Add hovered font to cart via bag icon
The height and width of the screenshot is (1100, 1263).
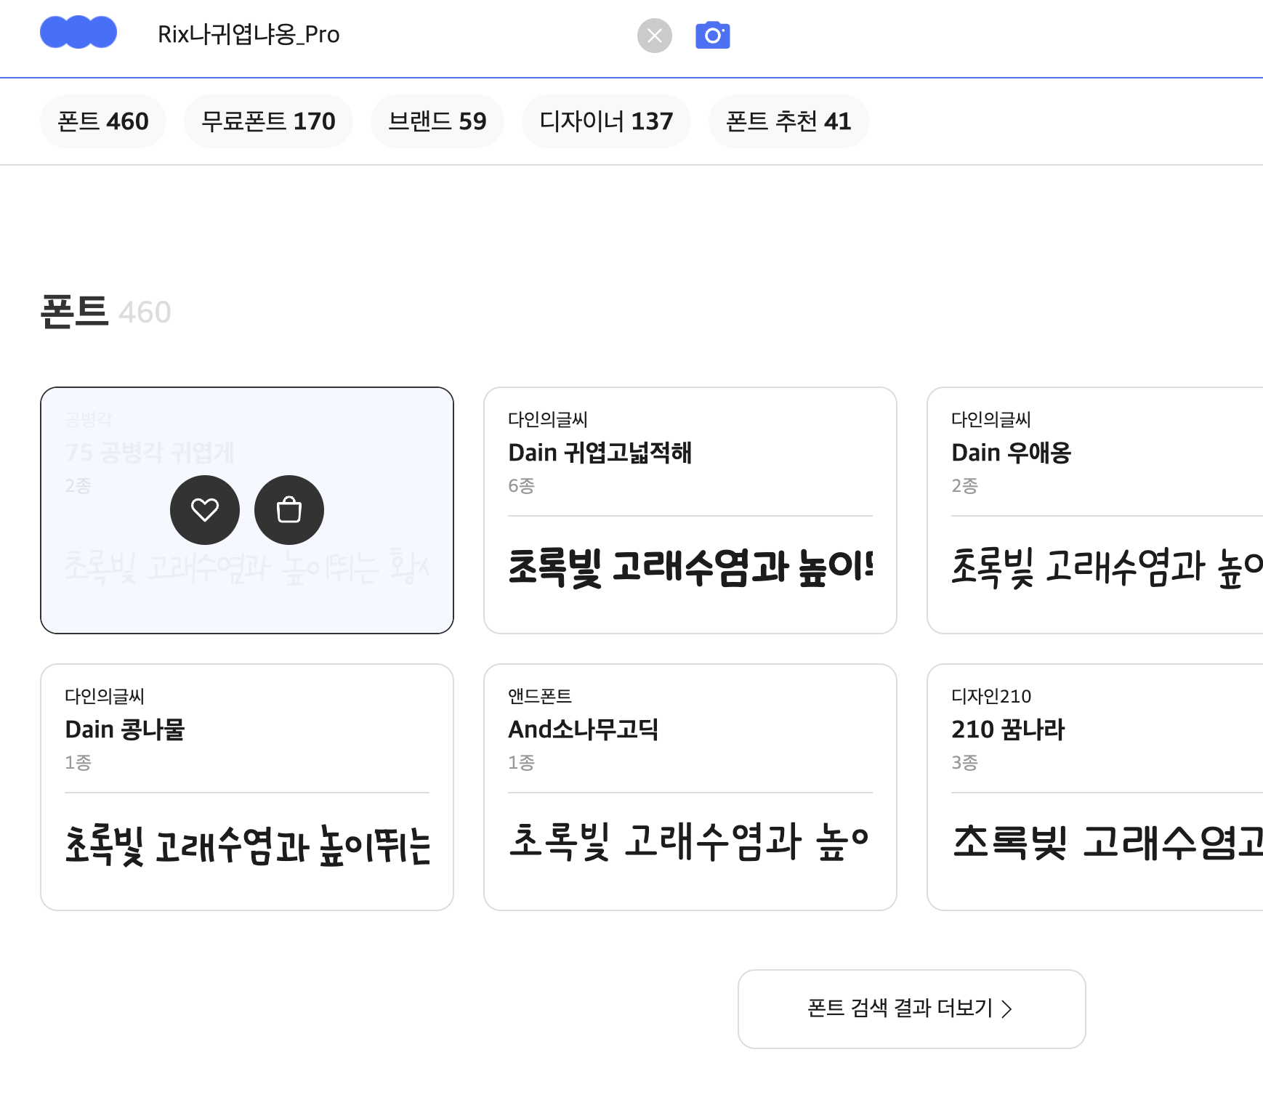(289, 510)
